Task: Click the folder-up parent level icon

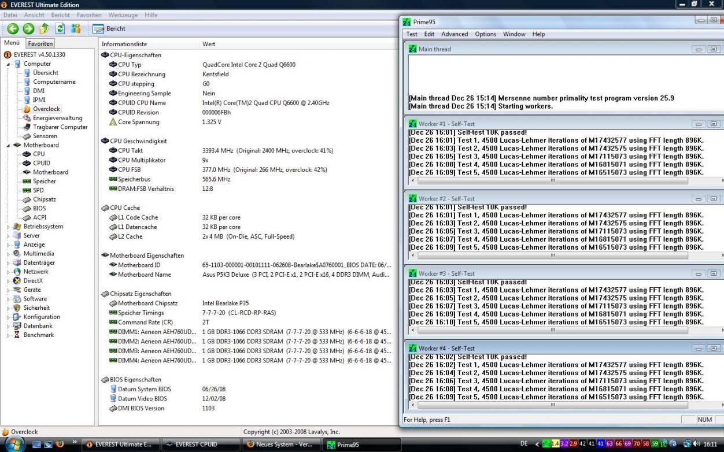Action: 44,28
